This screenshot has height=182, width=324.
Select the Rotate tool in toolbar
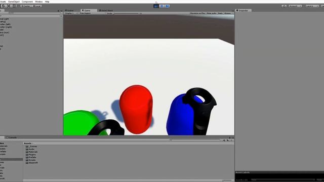click(4, 6)
